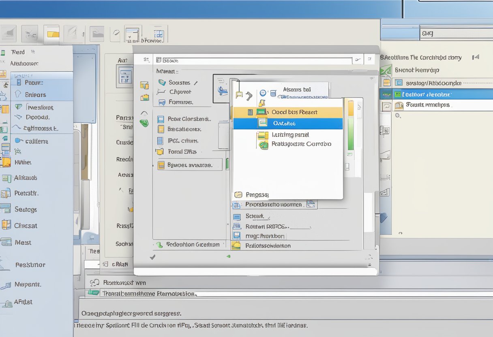This screenshot has height=337, width=493.
Task: Click into the Bsscr text field
Action: 255,60
